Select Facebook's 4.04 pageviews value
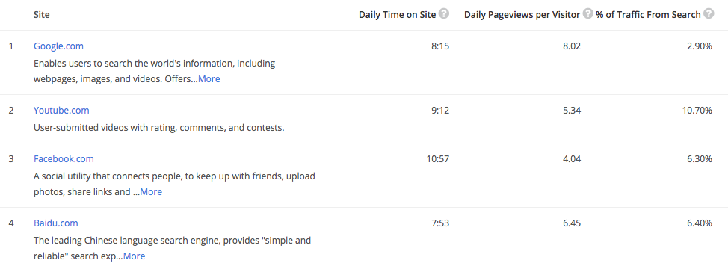The image size is (728, 269). point(572,159)
